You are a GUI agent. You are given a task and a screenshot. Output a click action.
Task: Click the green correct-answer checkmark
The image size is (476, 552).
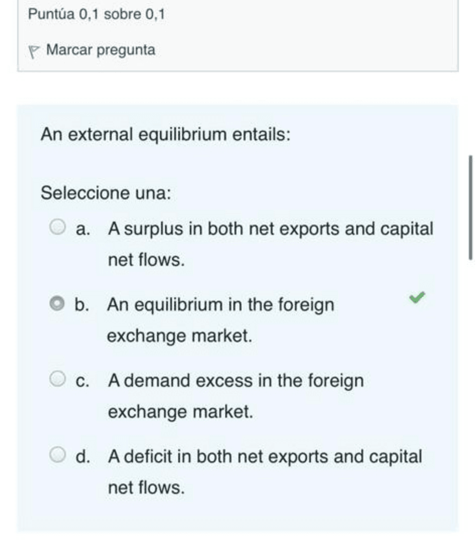tap(417, 297)
